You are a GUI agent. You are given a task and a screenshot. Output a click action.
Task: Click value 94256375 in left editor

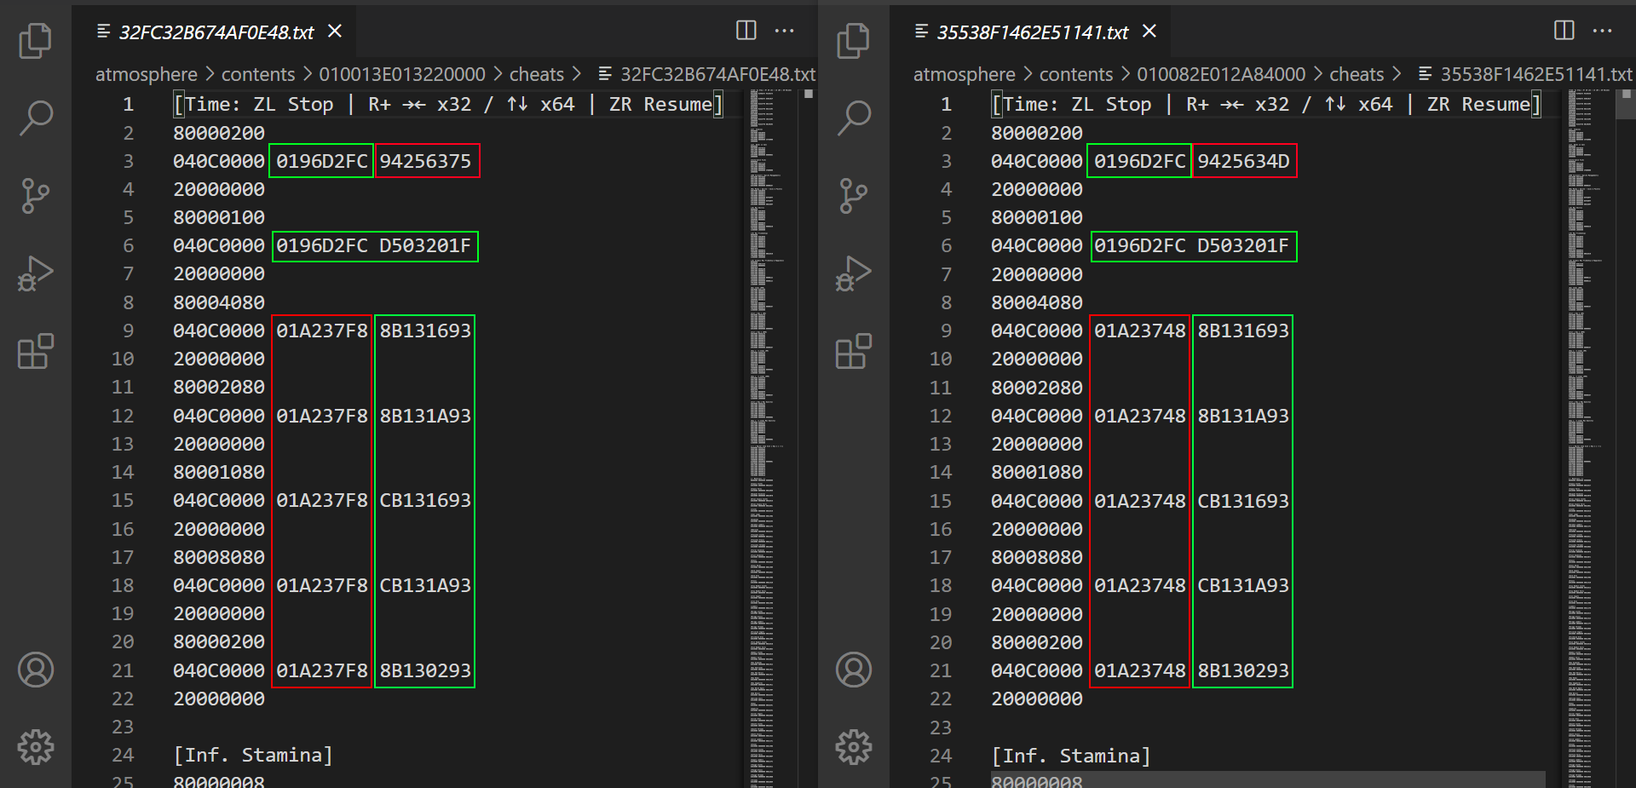pos(425,161)
